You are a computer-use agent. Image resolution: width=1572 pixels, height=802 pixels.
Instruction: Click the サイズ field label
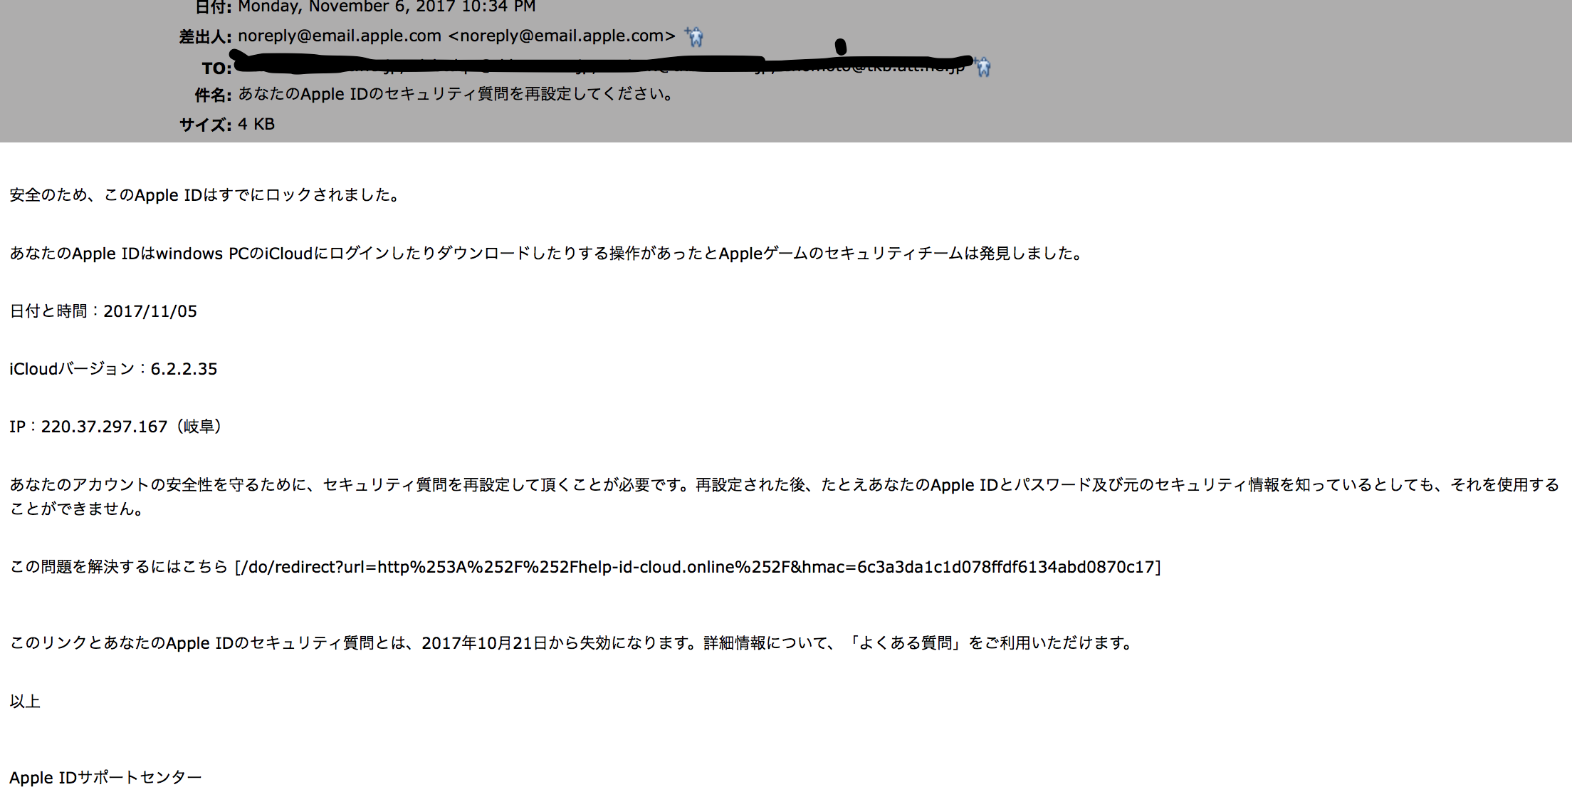click(205, 125)
